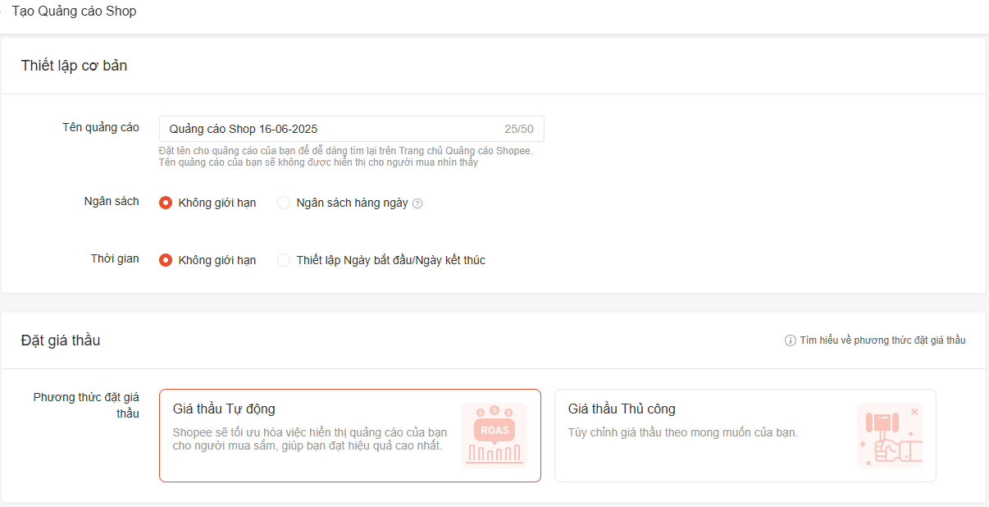Pick the Giá thầu Tự động title
This screenshot has height=507, width=989.
[224, 409]
